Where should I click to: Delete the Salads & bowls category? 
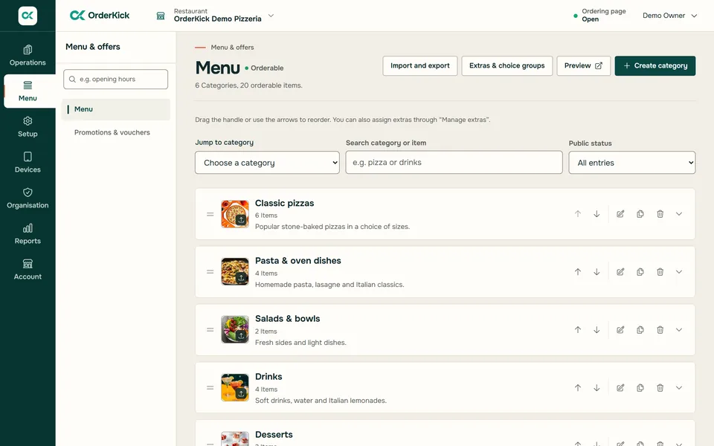tap(660, 330)
